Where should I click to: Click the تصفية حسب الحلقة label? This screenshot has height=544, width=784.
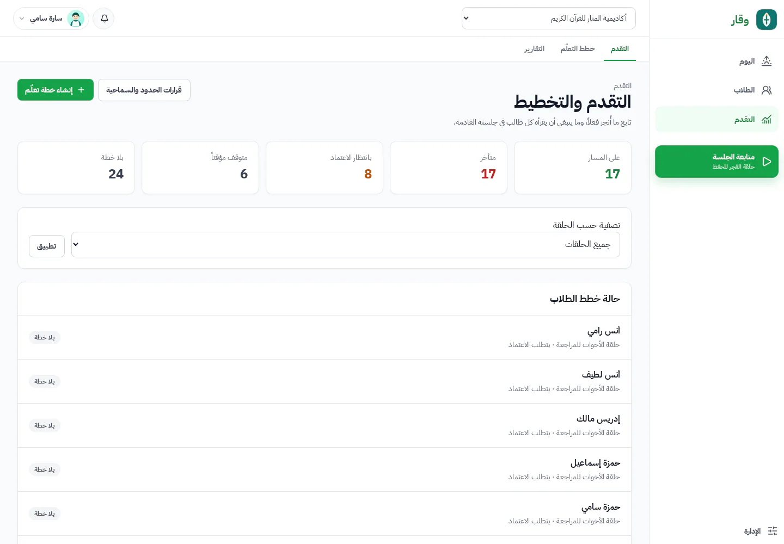[x=586, y=225]
